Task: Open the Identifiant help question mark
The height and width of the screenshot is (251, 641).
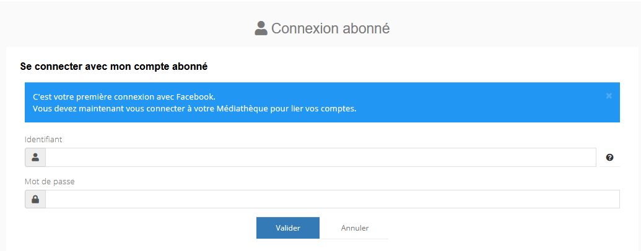Action: coord(609,158)
